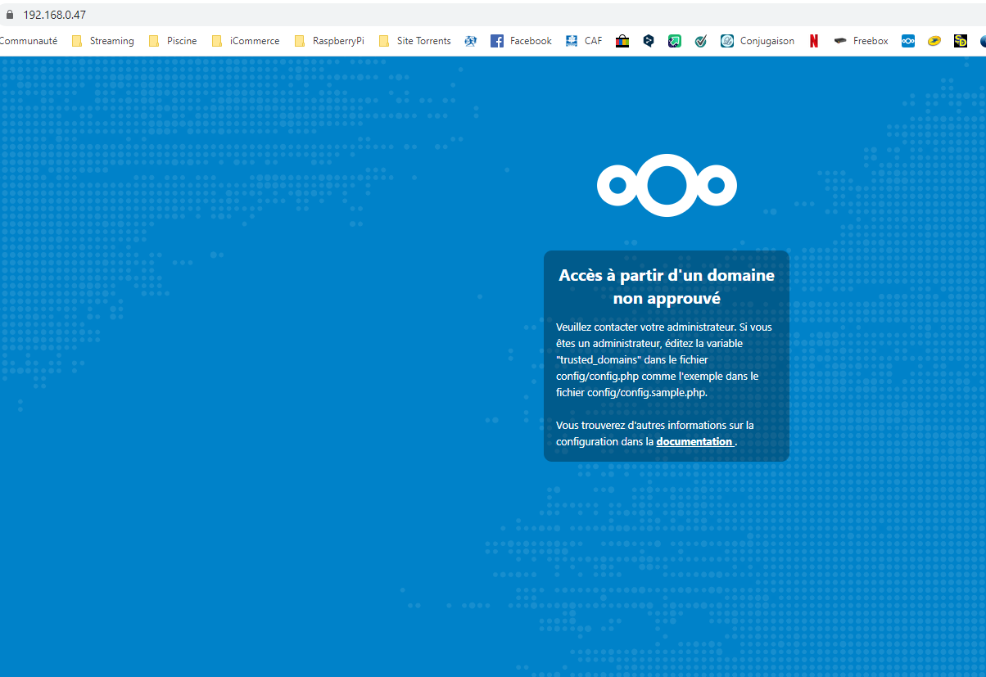The width and height of the screenshot is (986, 677).
Task: Open the RaspberryPi bookmarks folder
Action: [329, 41]
